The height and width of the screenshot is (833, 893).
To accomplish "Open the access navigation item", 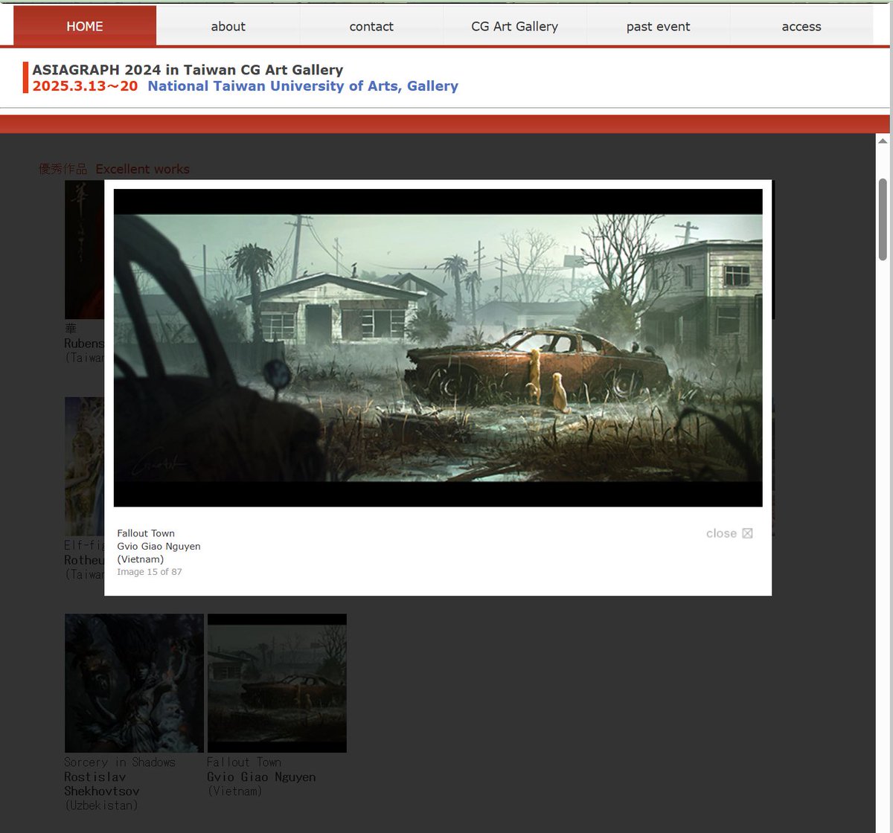I will pyautogui.click(x=801, y=26).
